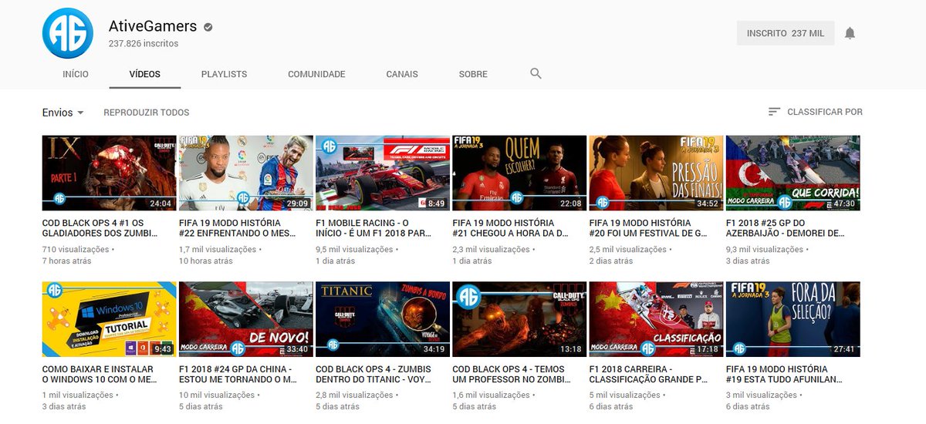926x424 pixels.
Task: Click the Inscrito 237 mil button
Action: [786, 33]
